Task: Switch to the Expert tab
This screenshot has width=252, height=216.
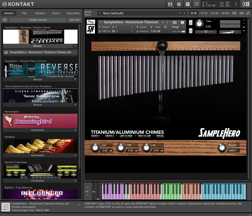Action: coord(56,13)
